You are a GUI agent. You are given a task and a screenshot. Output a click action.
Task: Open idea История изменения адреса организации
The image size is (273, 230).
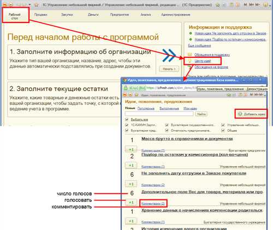[x=184, y=228]
